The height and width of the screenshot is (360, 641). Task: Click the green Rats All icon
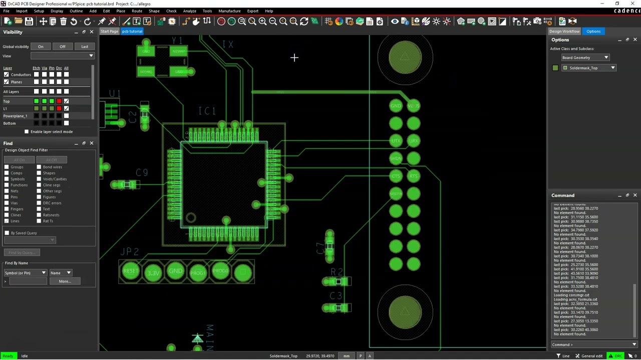click(x=231, y=21)
